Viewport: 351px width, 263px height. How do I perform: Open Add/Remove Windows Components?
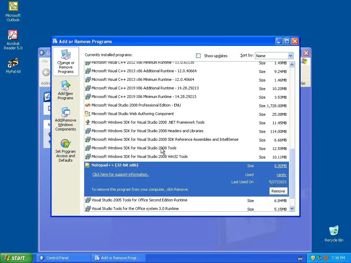click(65, 119)
